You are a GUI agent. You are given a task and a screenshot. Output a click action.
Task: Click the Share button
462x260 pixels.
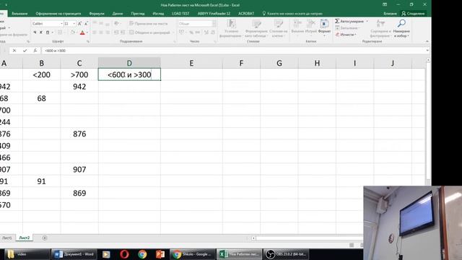pyautogui.click(x=413, y=14)
